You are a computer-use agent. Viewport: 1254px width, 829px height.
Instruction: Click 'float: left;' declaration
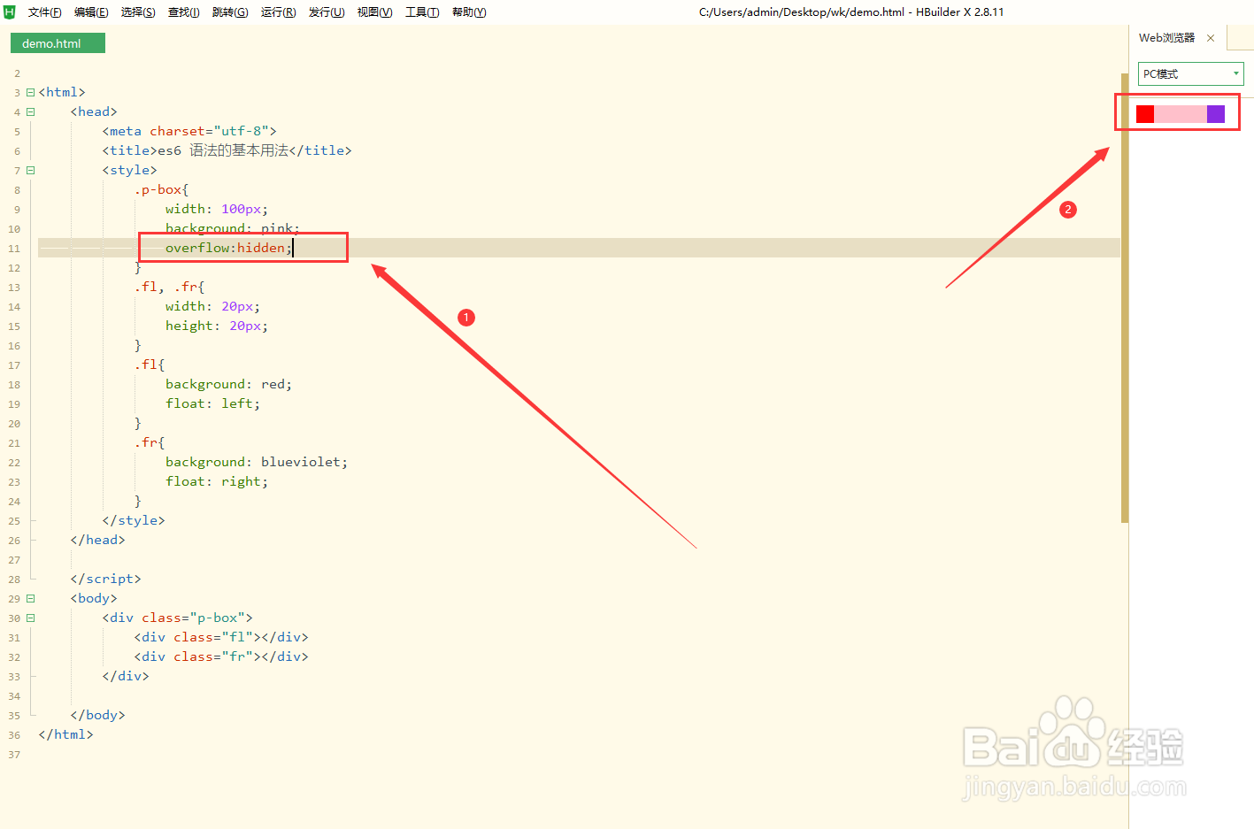[212, 403]
